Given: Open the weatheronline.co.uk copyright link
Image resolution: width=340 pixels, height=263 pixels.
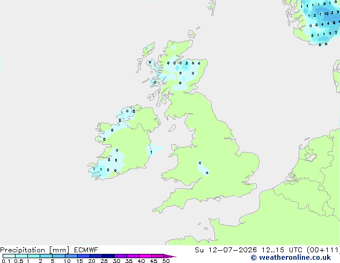Looking at the screenshot, I should click(x=291, y=258).
